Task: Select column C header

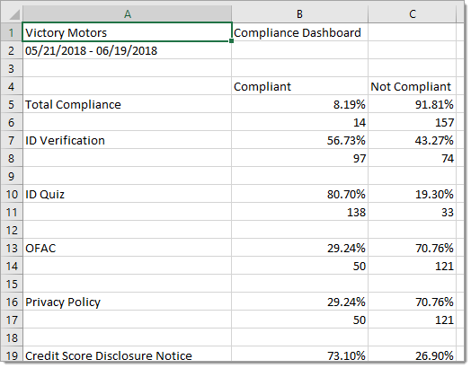Action: (x=412, y=13)
